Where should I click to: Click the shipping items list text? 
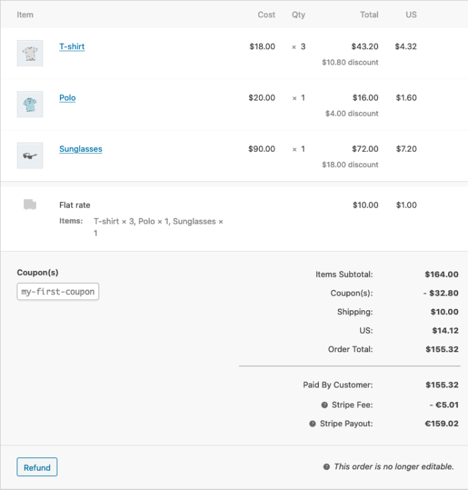coord(158,227)
